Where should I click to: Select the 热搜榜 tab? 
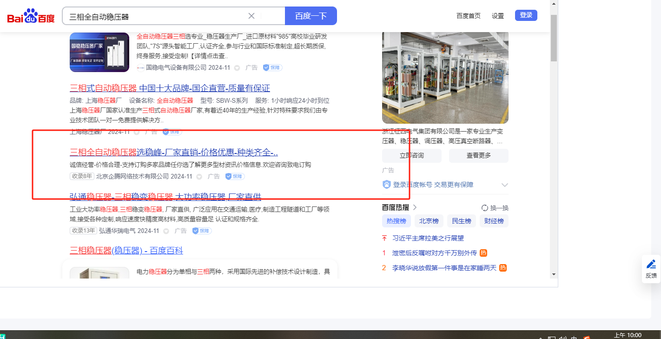coord(397,221)
